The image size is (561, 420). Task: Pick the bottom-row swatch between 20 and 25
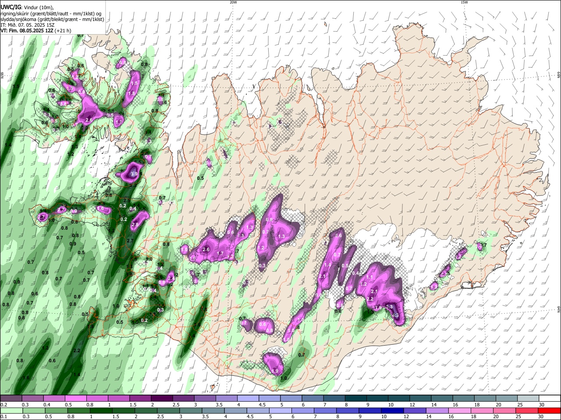pos(505,411)
